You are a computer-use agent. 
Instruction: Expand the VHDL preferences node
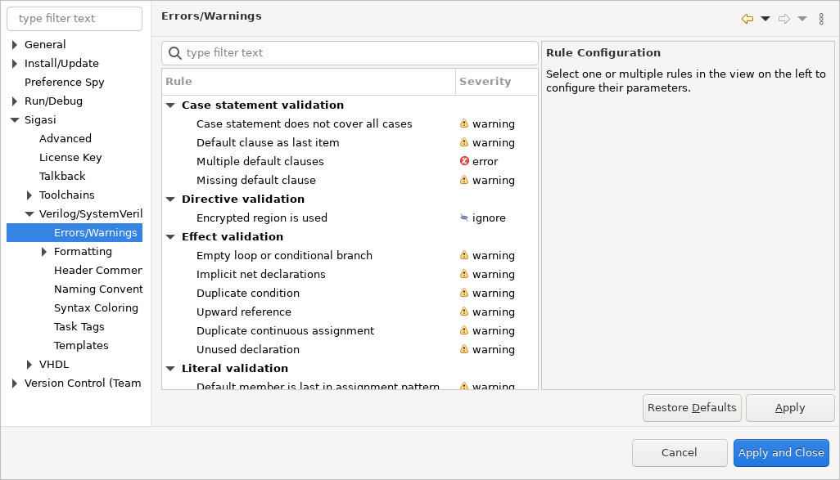(x=29, y=365)
